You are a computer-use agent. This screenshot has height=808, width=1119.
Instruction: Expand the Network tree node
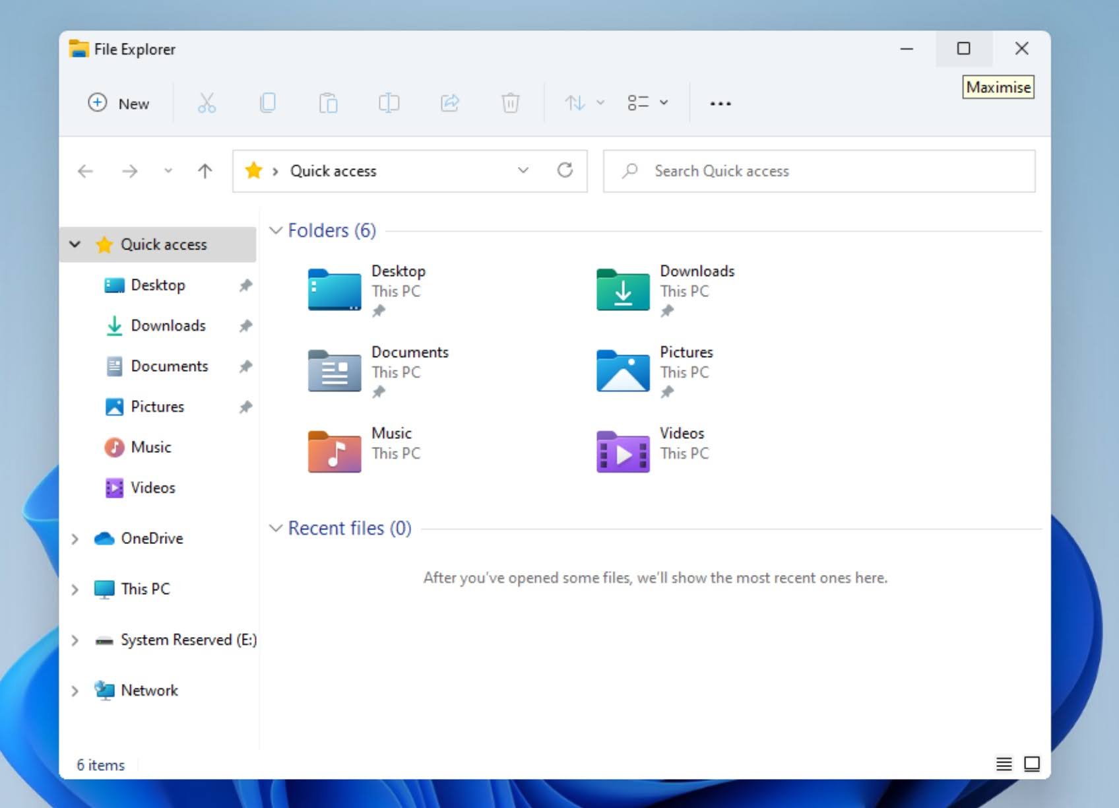(x=75, y=690)
